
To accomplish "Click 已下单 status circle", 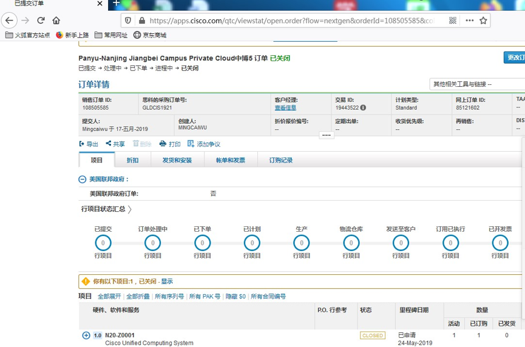I will click(x=202, y=243).
